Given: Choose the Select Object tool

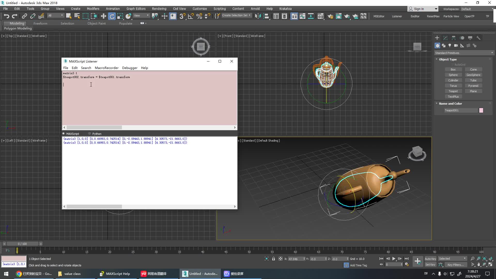Looking at the screenshot, I should (x=69, y=16).
